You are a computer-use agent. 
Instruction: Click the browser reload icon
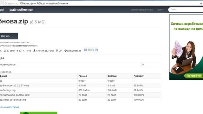pyautogui.click(x=6, y=3)
